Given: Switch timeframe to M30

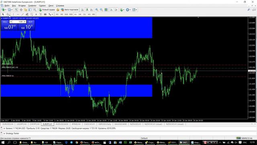Looking at the screenshot, I should point(71,14).
